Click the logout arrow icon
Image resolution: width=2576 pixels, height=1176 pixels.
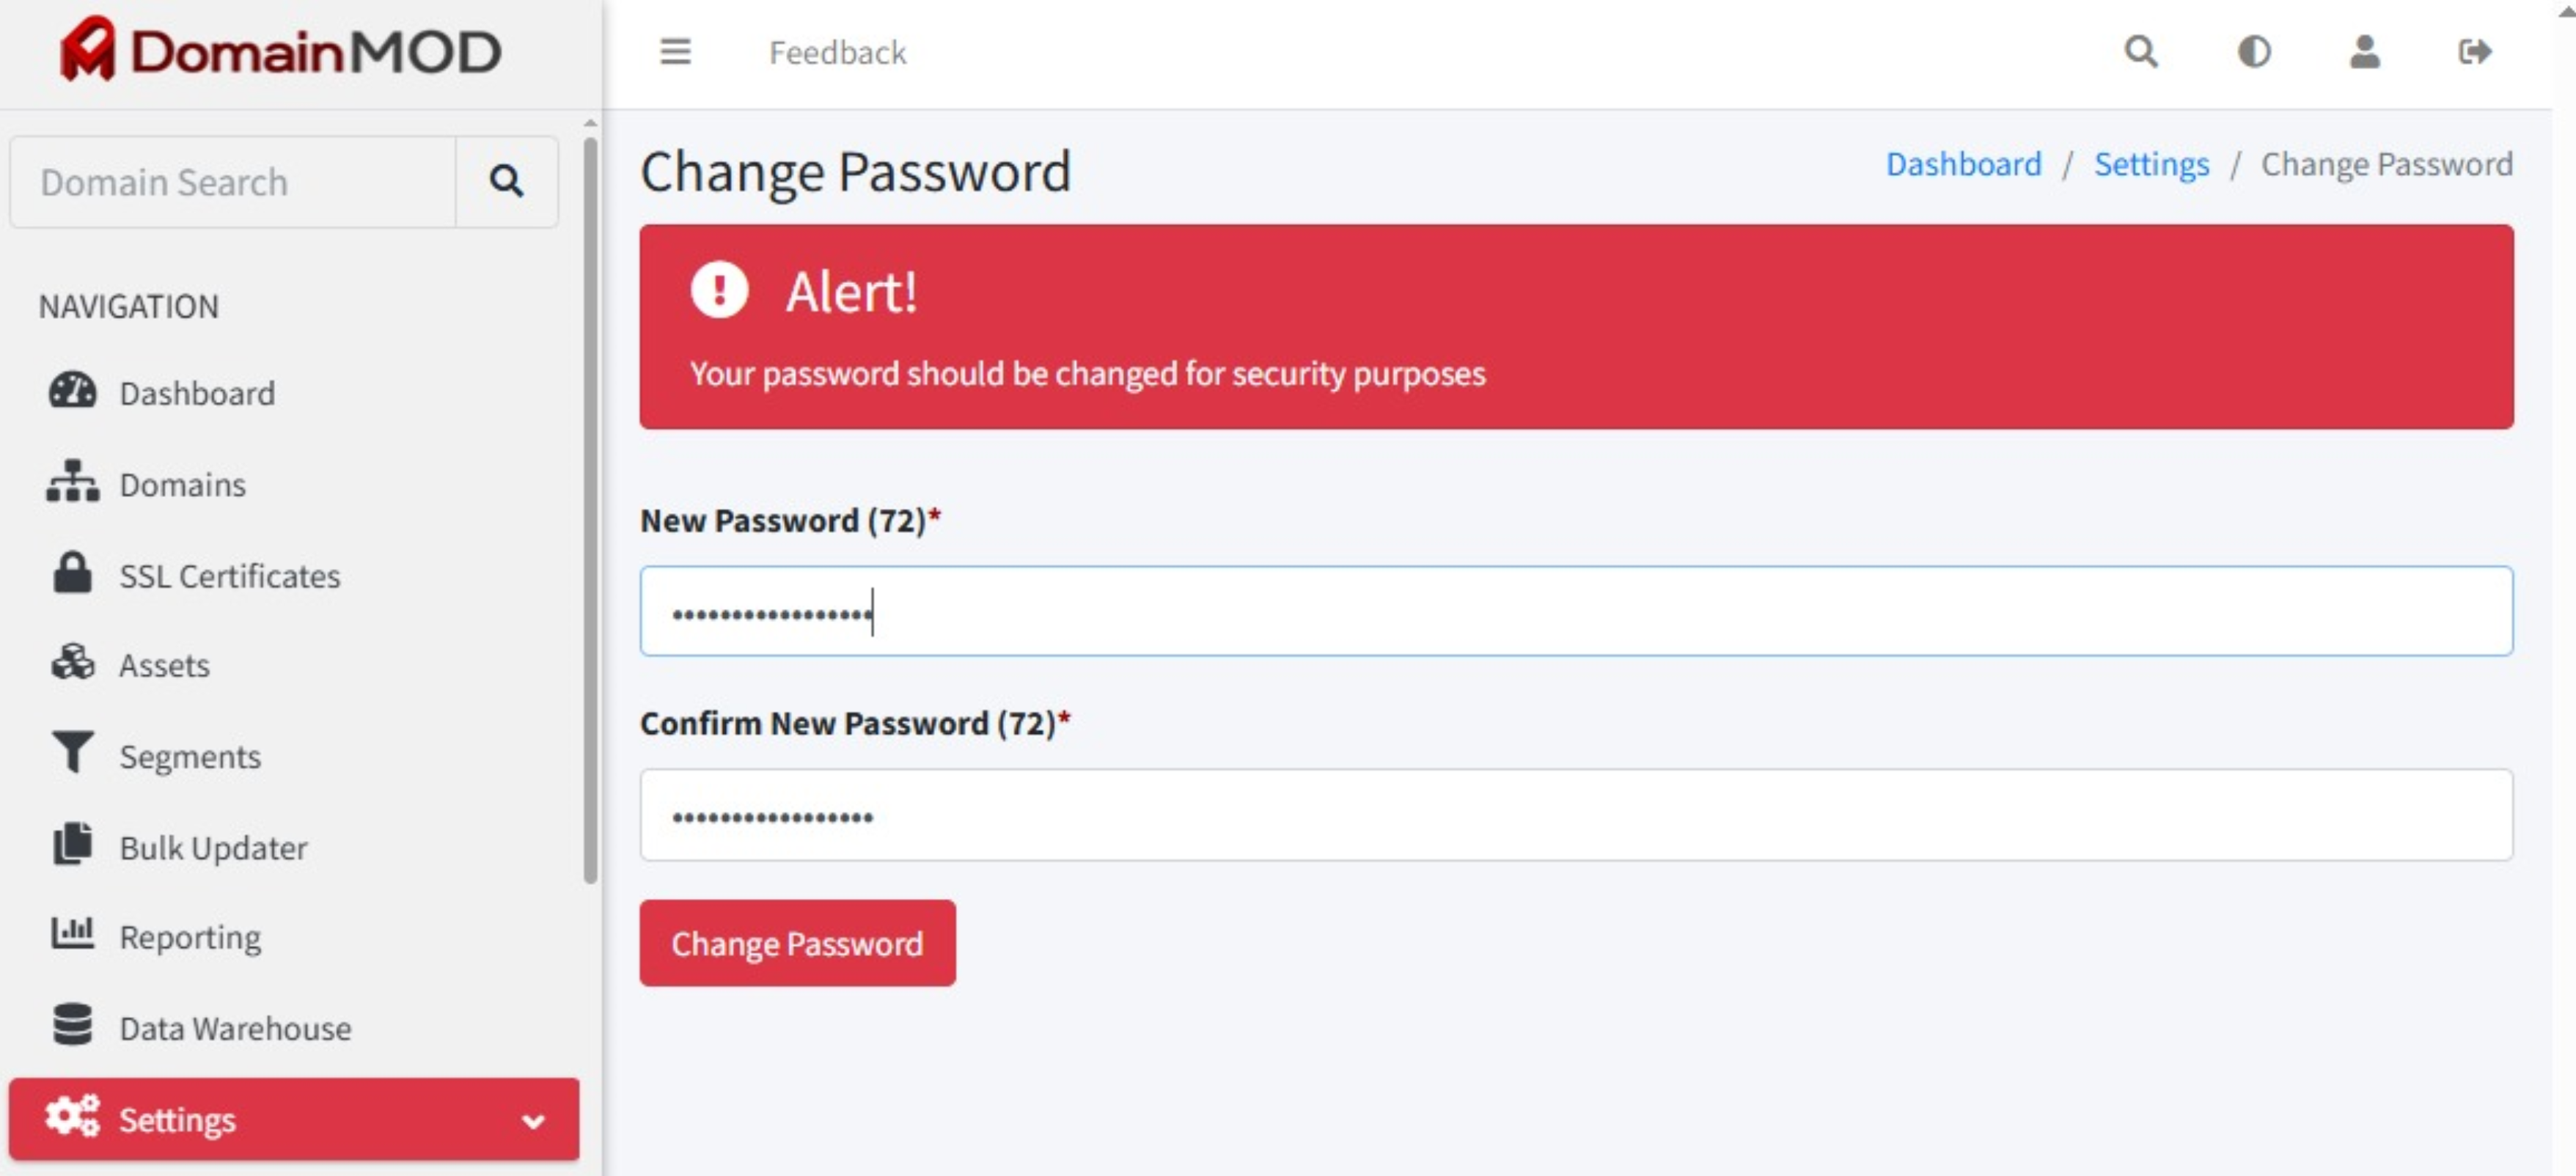[2474, 51]
